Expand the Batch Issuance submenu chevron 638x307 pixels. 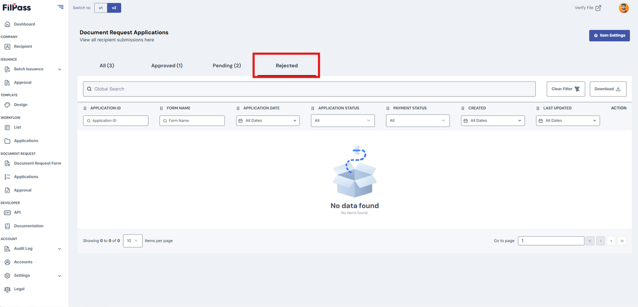pyautogui.click(x=60, y=69)
